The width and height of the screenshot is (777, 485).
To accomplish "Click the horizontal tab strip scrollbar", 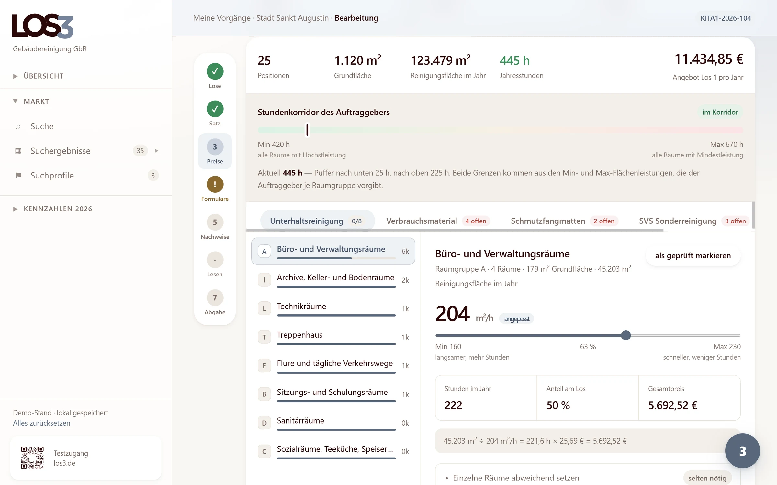I will [x=455, y=230].
